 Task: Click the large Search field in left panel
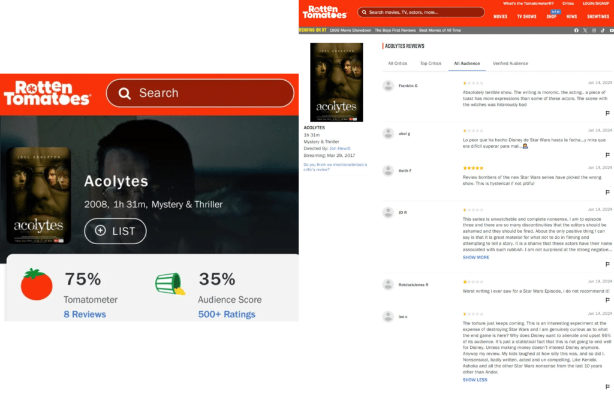click(x=200, y=93)
